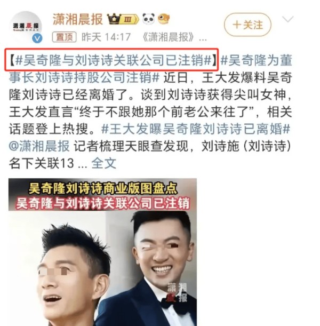Tap the @潇湘晨报 mention

pos(39,146)
